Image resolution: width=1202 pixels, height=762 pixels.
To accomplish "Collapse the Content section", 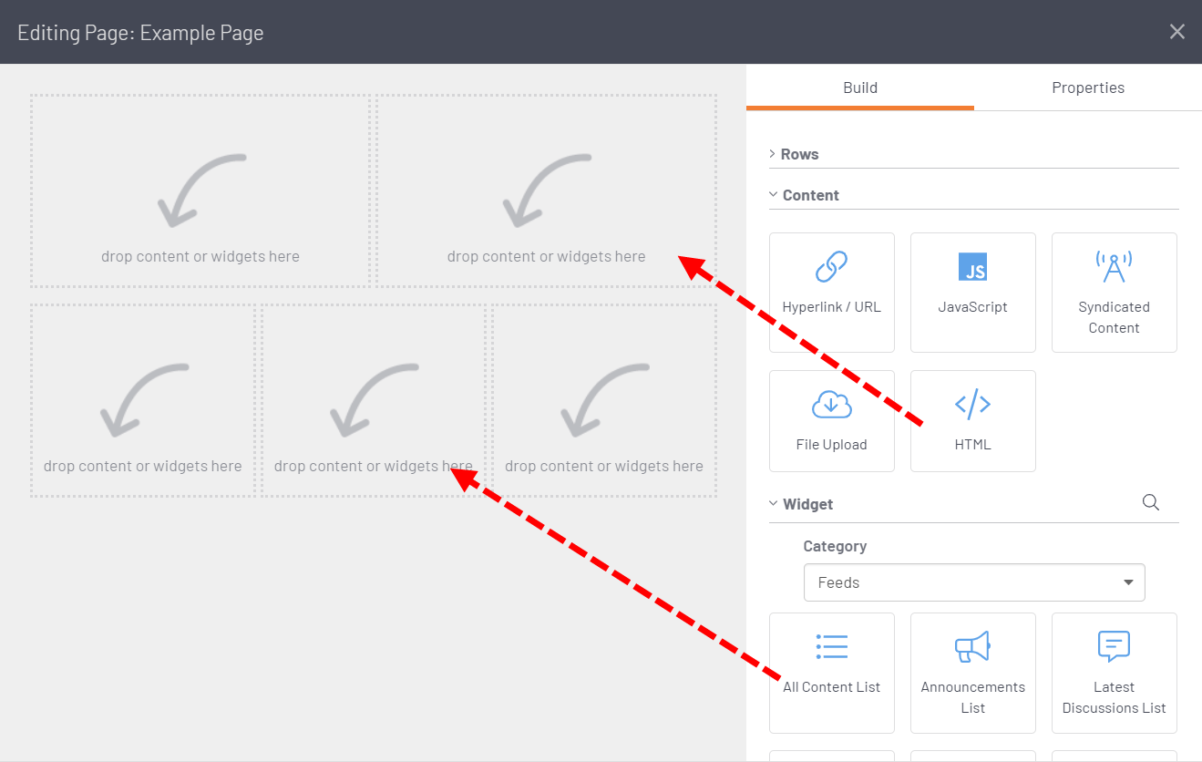I will coord(973,195).
